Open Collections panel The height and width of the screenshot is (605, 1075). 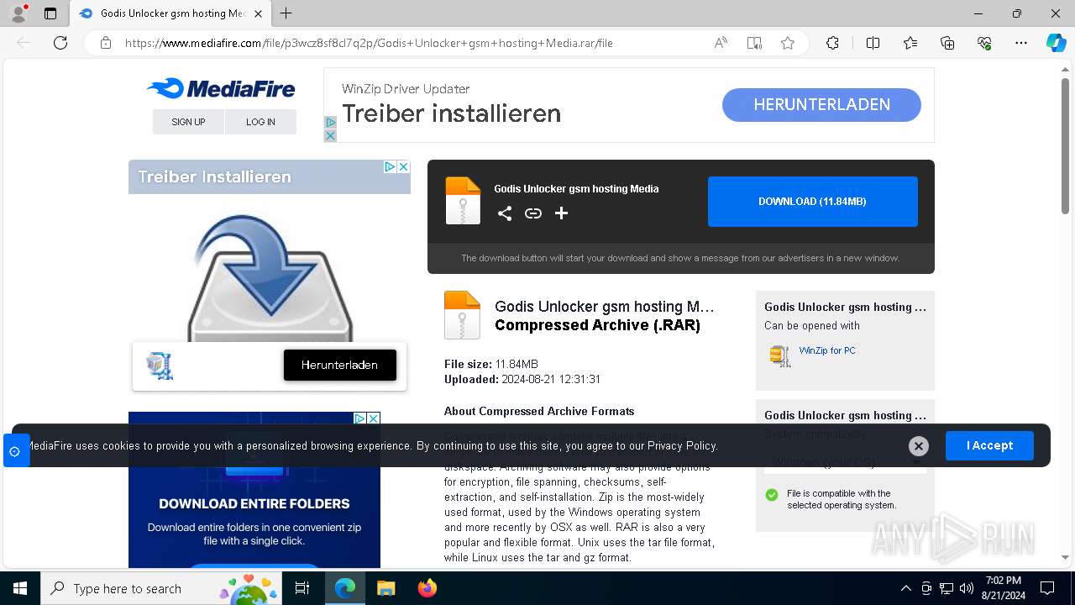[x=947, y=43]
